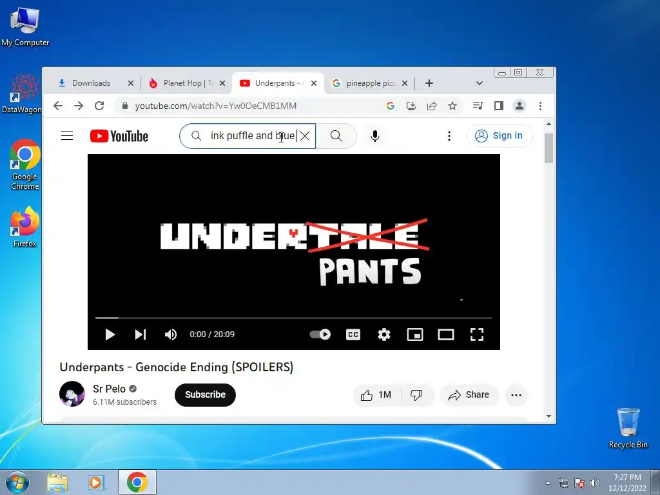Mute the video volume
The width and height of the screenshot is (660, 495).
[x=170, y=335]
